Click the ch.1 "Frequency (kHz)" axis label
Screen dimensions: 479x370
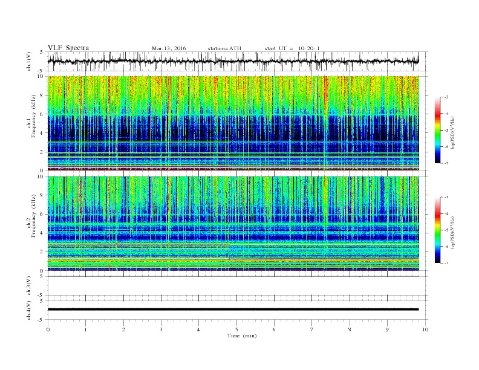click(x=34, y=116)
